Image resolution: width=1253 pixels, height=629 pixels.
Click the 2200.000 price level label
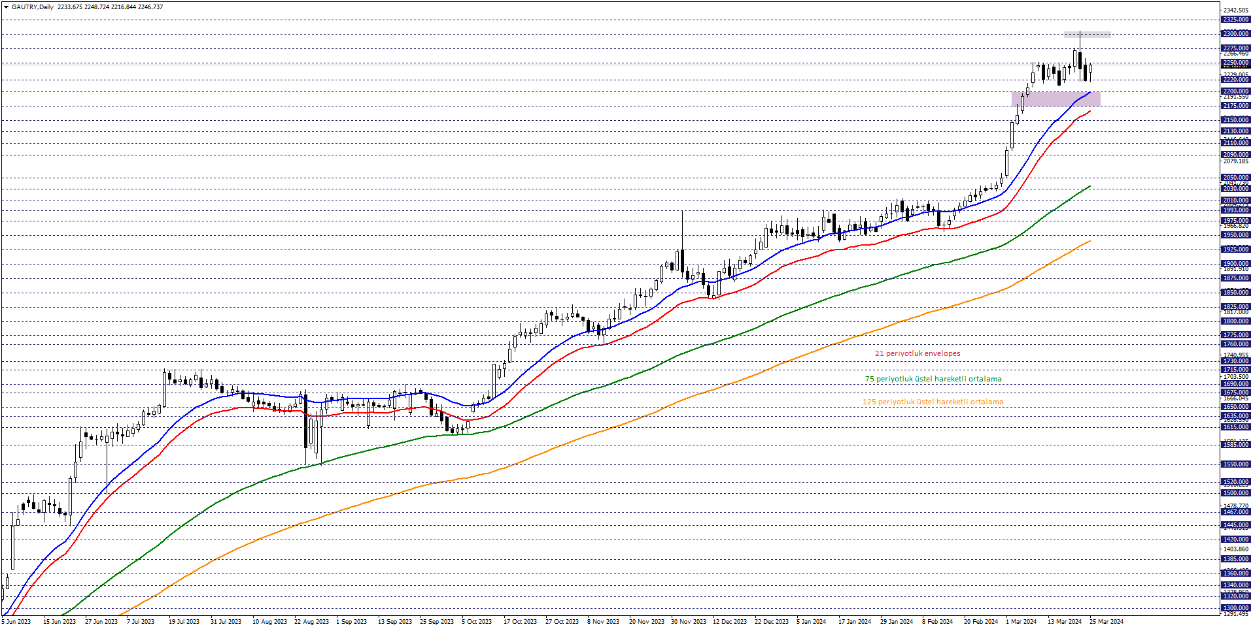[x=1235, y=91]
